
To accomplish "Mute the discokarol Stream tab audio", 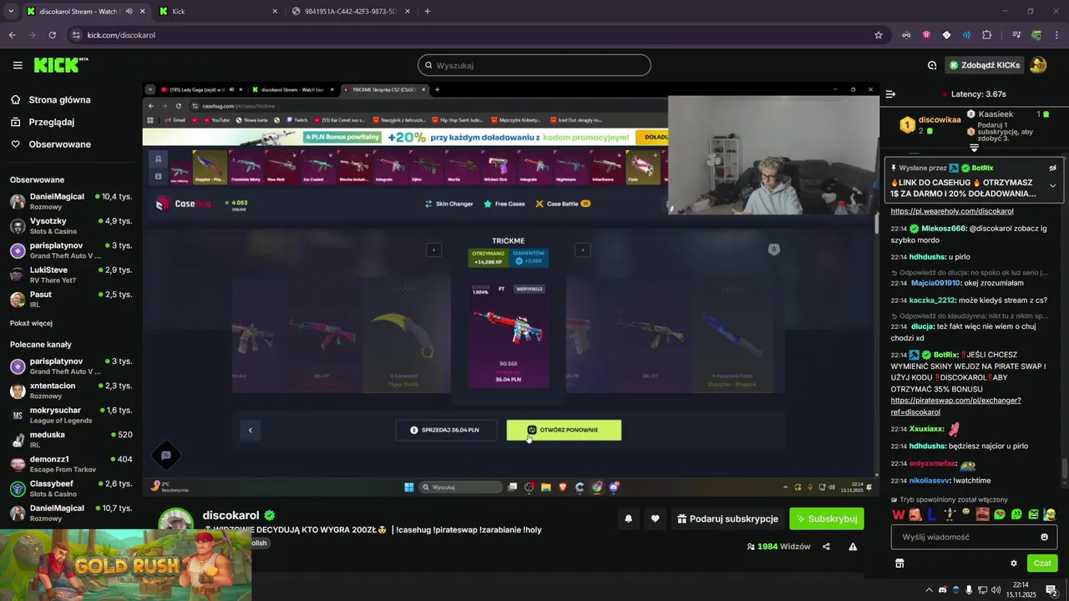I will coord(129,12).
